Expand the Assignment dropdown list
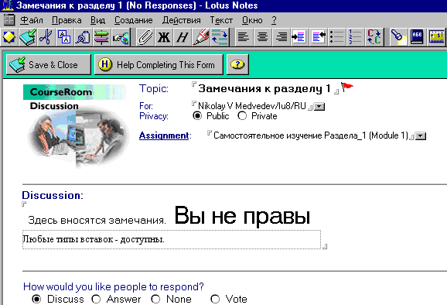The height and width of the screenshot is (305, 447). (421, 135)
